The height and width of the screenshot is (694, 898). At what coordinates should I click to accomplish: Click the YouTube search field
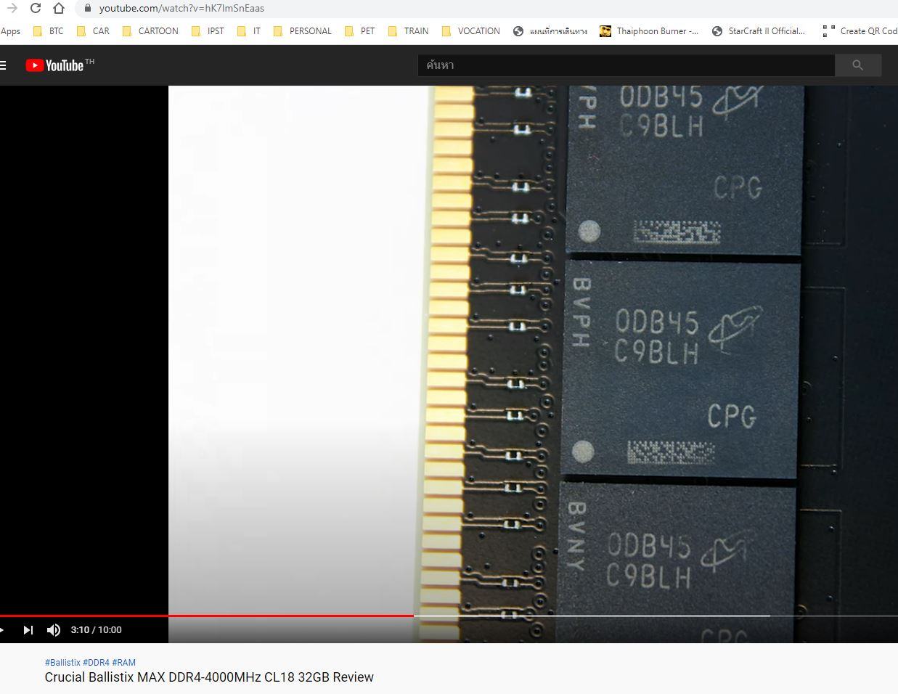[x=626, y=65]
